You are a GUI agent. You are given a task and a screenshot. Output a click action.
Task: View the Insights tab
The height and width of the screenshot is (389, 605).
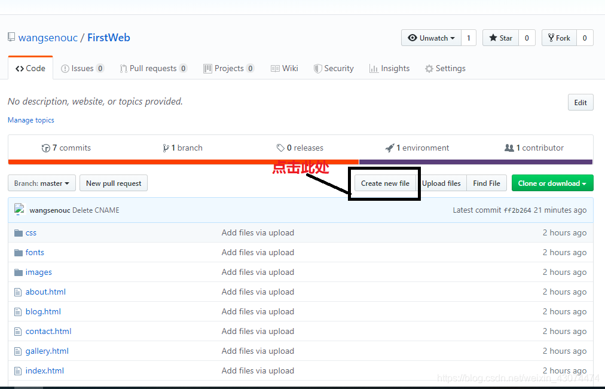389,68
